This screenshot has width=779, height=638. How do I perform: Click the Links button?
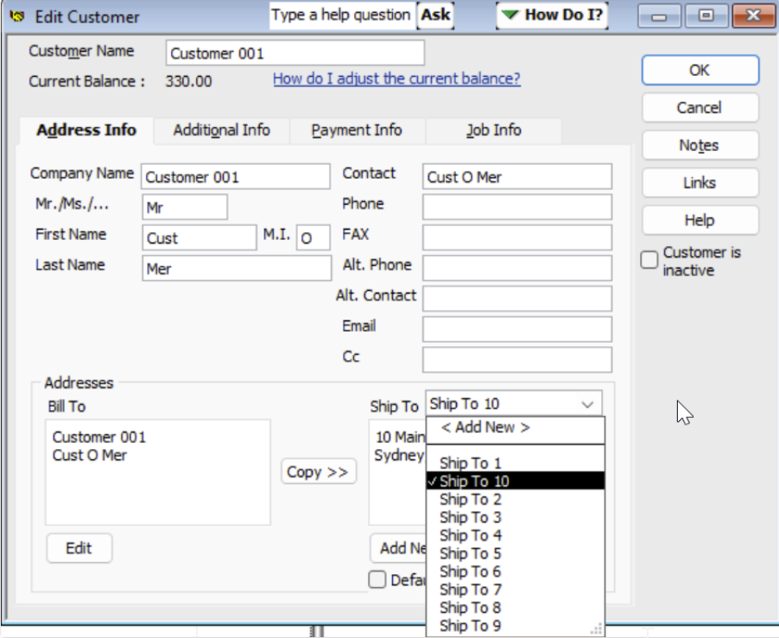point(700,183)
